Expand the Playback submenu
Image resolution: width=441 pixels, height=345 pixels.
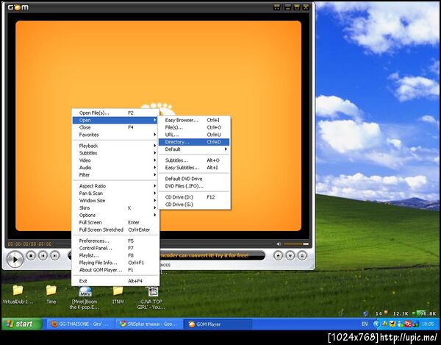tap(115, 146)
